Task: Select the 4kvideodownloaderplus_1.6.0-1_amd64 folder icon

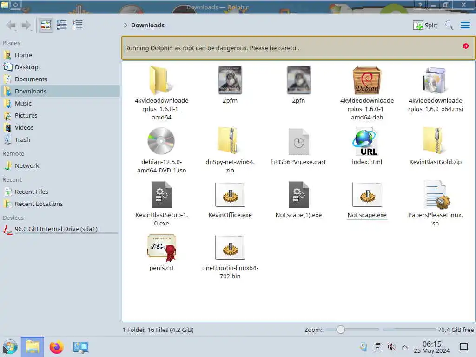Action: 161,80
